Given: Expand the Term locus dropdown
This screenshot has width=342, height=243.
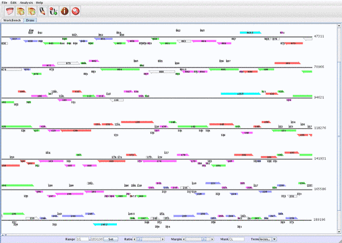Looking at the screenshot, I should [x=274, y=239].
